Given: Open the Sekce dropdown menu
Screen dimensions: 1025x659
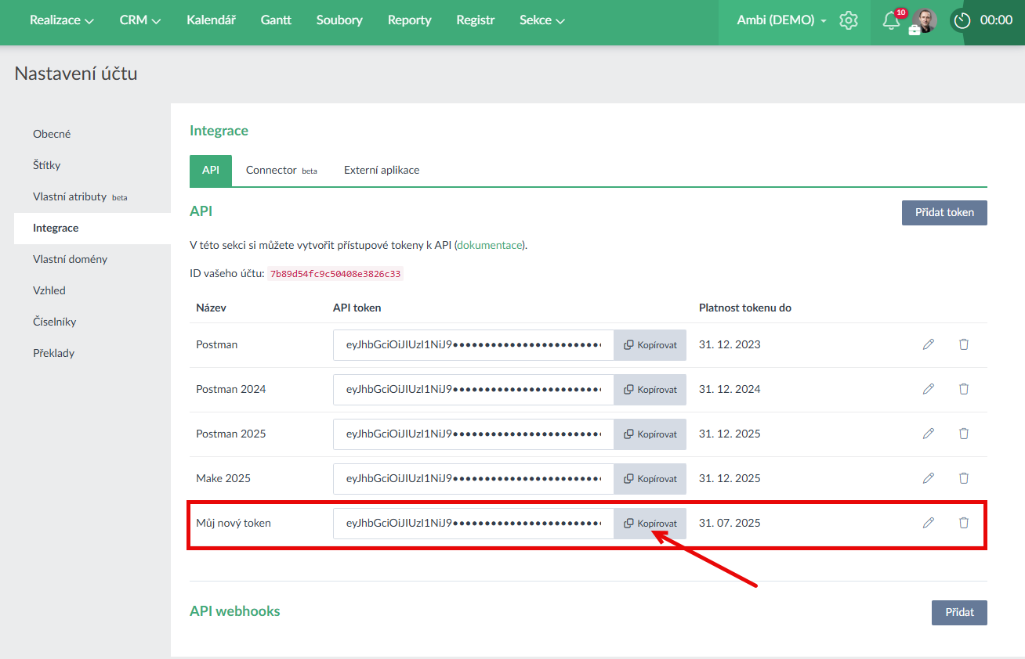Looking at the screenshot, I should pyautogui.click(x=542, y=20).
